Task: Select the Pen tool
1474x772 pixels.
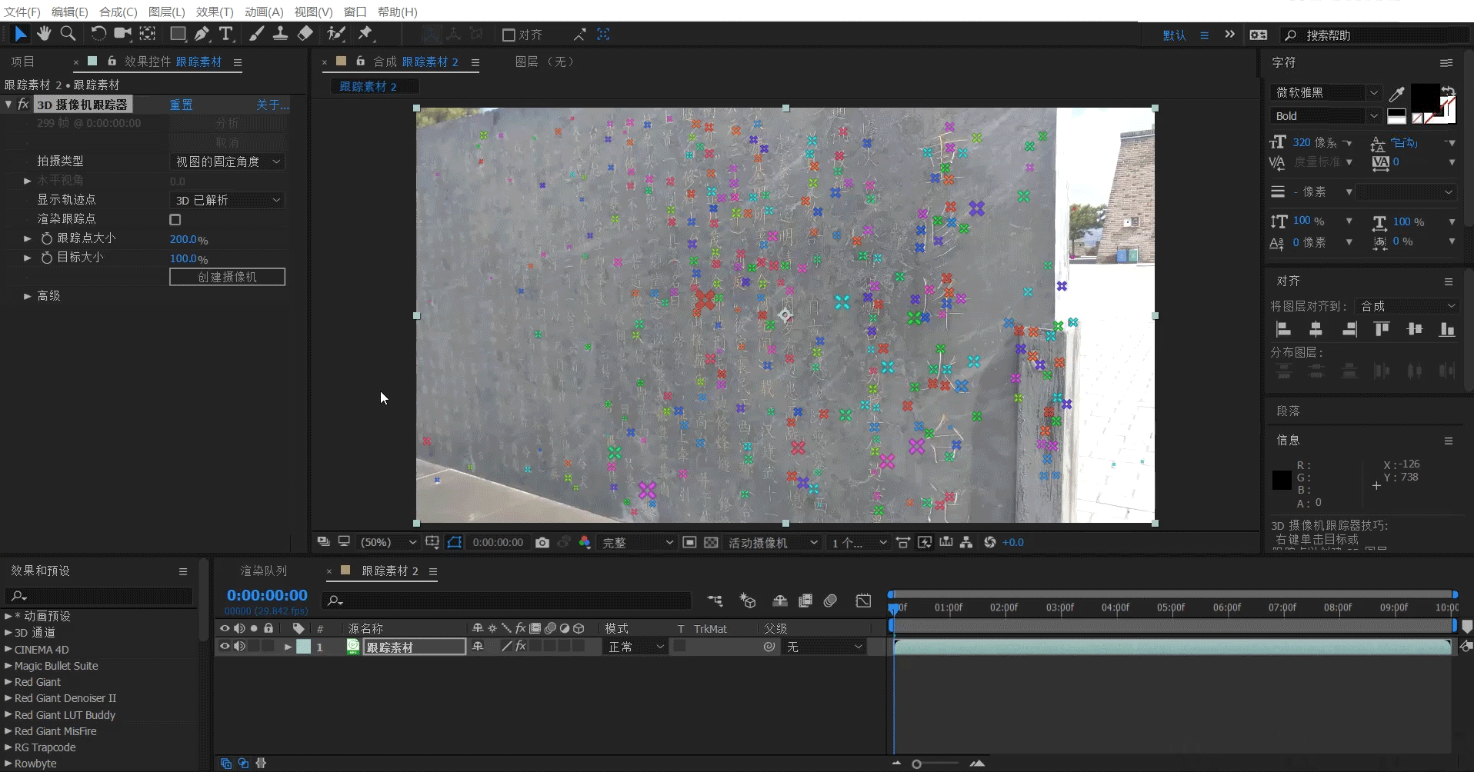Action: coord(202,34)
